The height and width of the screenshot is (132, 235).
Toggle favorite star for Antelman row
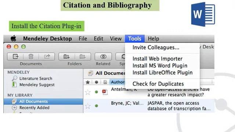point(88,92)
